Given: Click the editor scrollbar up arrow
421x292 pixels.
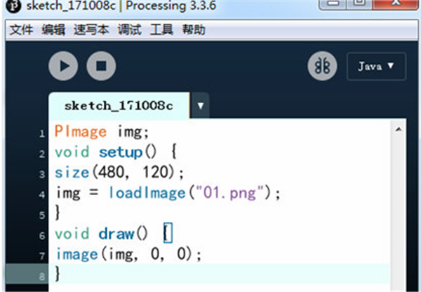Looking at the screenshot, I should (399, 129).
